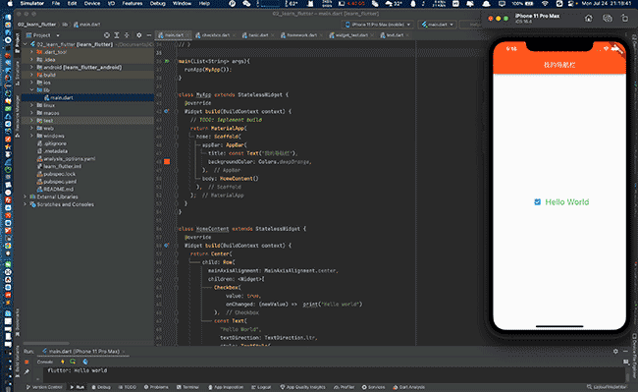Viewport: 638px width, 392px height.
Task: Switch to the widget_test.dart editor tab
Action: tap(351, 35)
